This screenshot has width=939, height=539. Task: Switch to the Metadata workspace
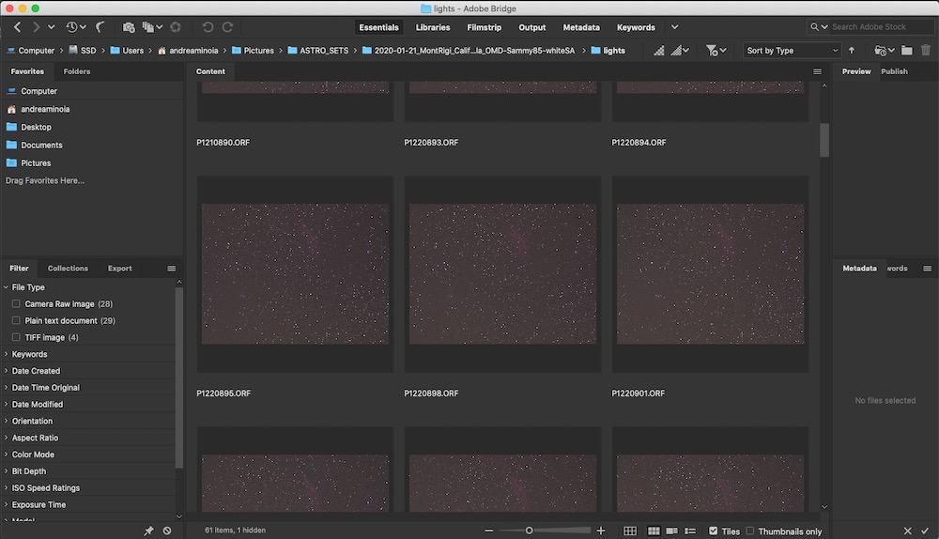pyautogui.click(x=581, y=27)
